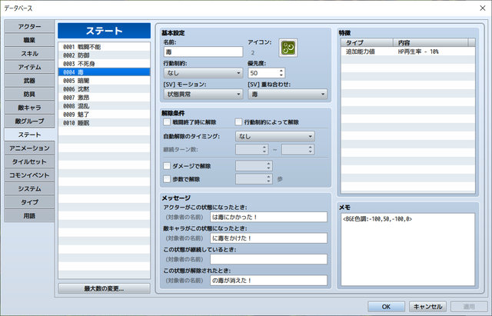The image size is (492, 316).
Task: Select state 0009 魅了
Action: pyautogui.click(x=105, y=115)
